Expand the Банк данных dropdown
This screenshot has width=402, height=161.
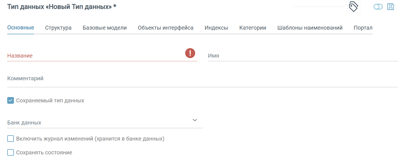click(x=195, y=120)
